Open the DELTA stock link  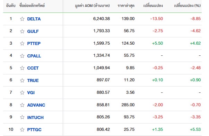point(34,19)
